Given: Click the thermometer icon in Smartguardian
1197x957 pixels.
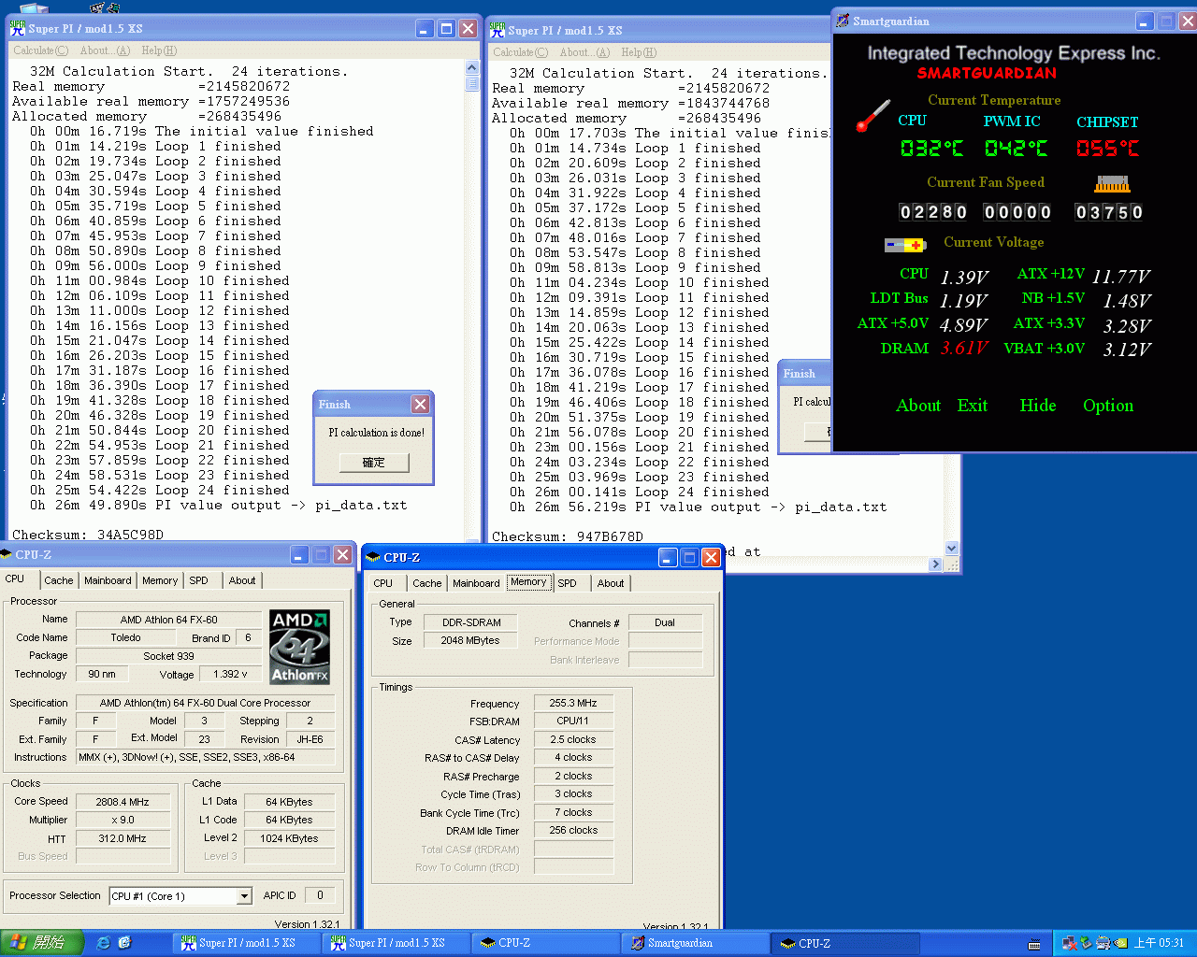Looking at the screenshot, I should [x=873, y=115].
